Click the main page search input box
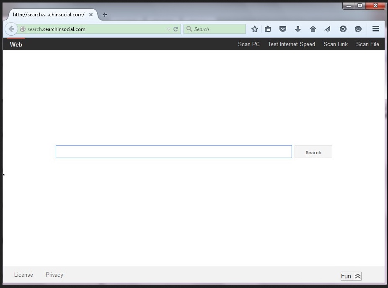The height and width of the screenshot is (288, 388). pyautogui.click(x=174, y=152)
